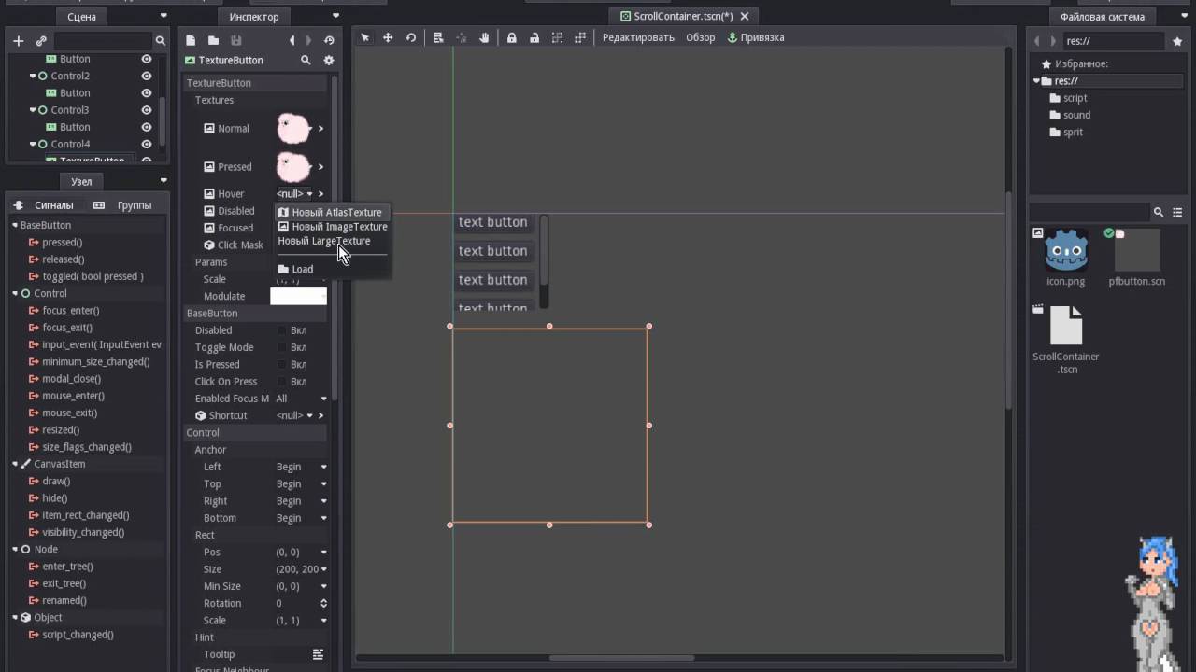
Task: Open the Inspector object history clock icon
Action: pos(329,40)
